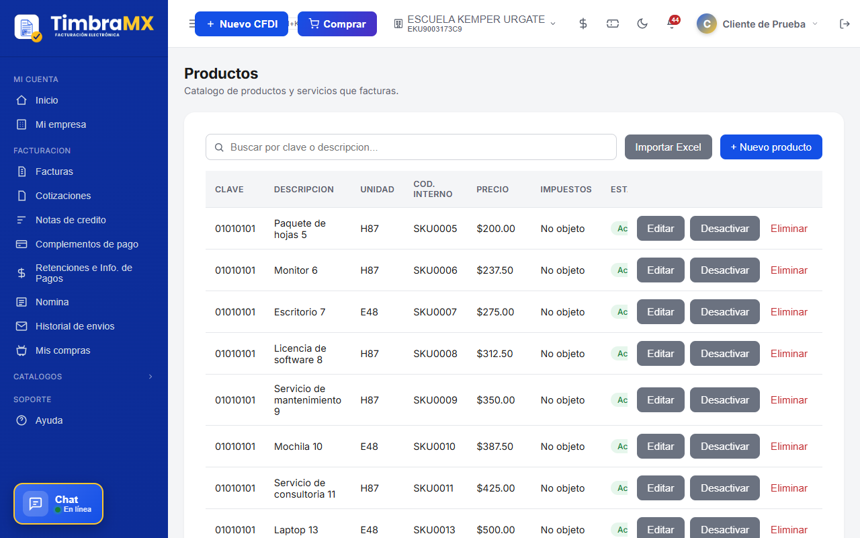Deactivate Servicio de consultoria 11
The height and width of the screenshot is (538, 860).
724,488
